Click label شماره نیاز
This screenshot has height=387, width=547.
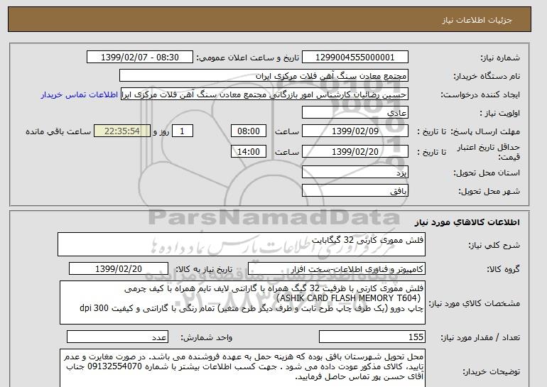click(500, 58)
